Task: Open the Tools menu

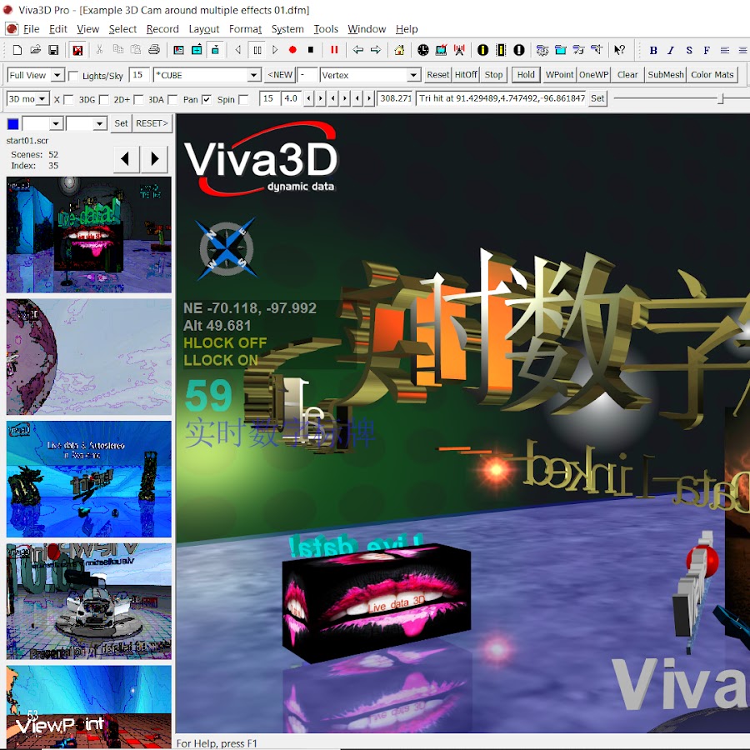Action: [x=326, y=29]
